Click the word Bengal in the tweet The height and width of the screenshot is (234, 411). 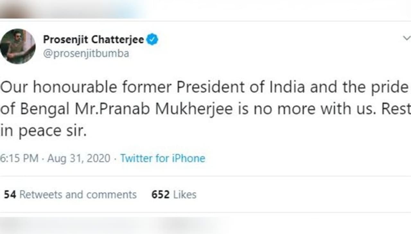(45, 109)
